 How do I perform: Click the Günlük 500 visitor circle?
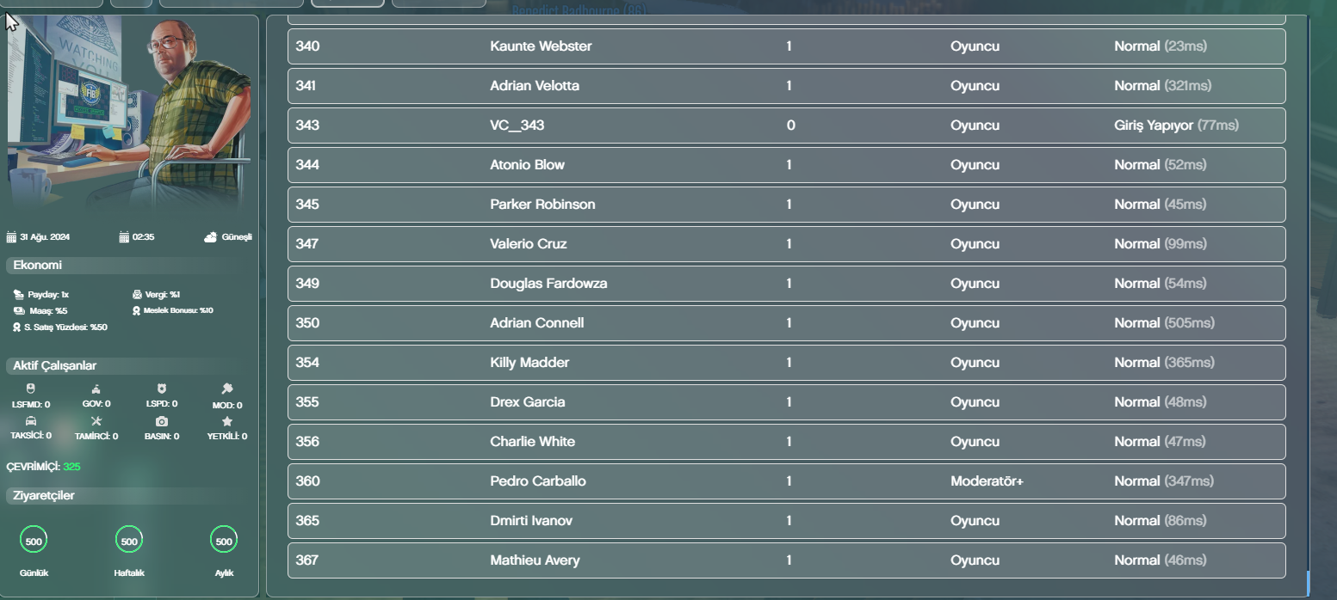coord(34,541)
